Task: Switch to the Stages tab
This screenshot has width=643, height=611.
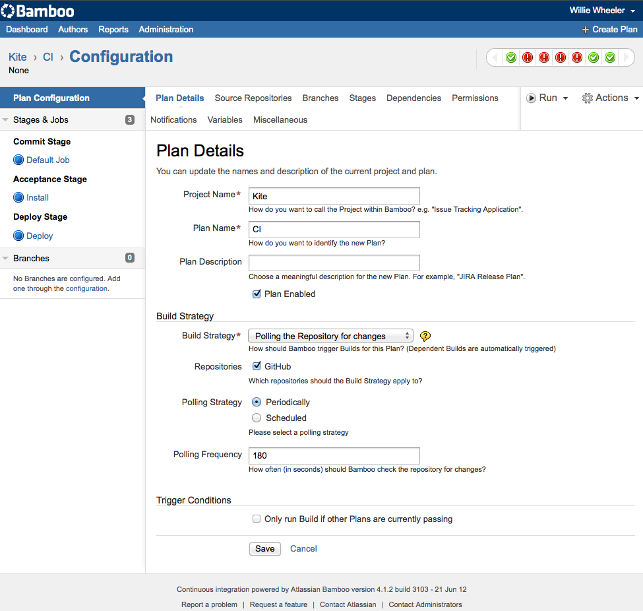Action: [x=363, y=98]
